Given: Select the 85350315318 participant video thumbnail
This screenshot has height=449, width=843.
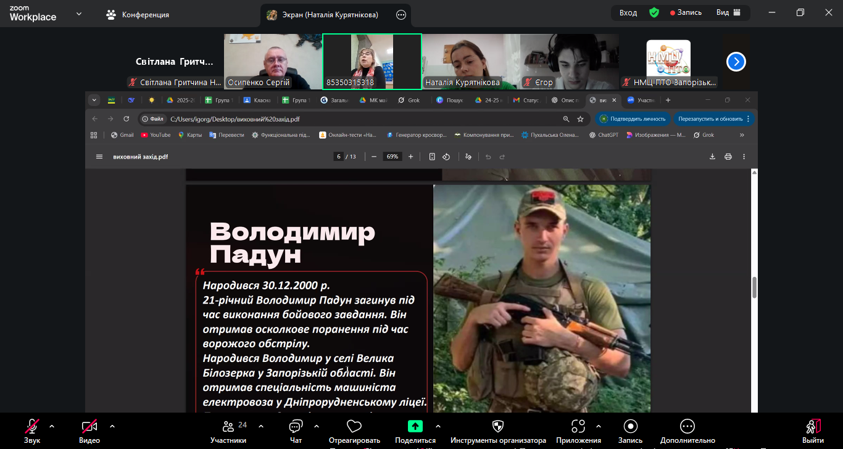Looking at the screenshot, I should [x=372, y=62].
